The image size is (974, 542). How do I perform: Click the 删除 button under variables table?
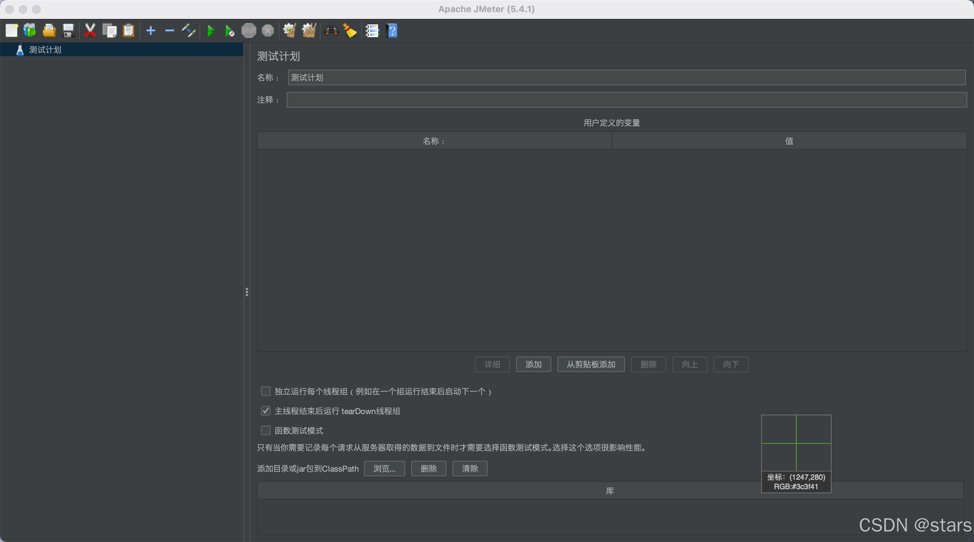648,364
